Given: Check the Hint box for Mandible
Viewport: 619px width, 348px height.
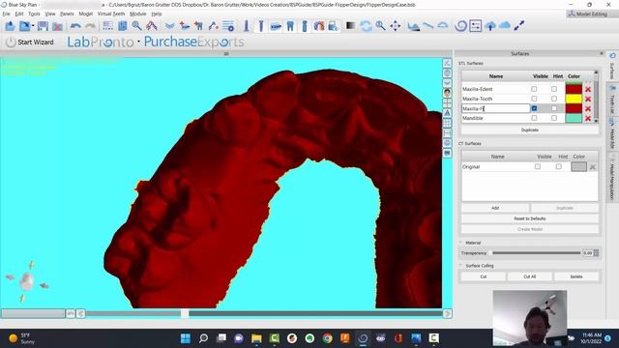Looking at the screenshot, I should click(554, 118).
